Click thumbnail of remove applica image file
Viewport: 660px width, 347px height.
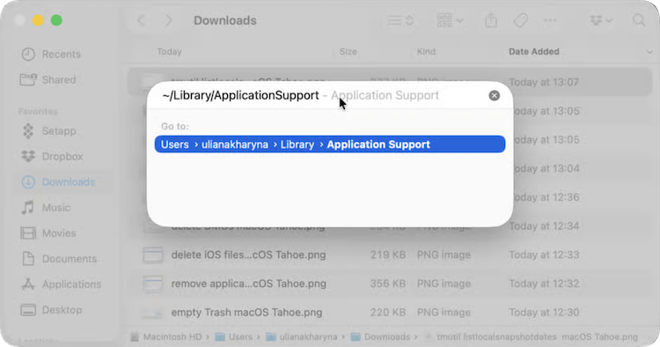(152, 284)
